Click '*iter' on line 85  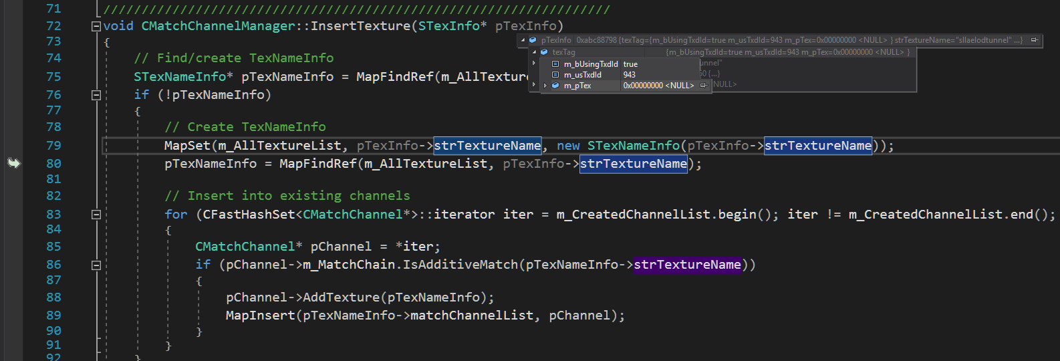click(x=414, y=247)
